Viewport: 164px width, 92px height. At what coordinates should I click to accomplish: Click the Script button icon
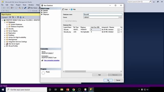(63, 9)
